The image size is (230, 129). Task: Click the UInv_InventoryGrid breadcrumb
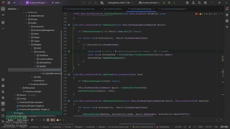pyautogui.click(x=142, y=127)
